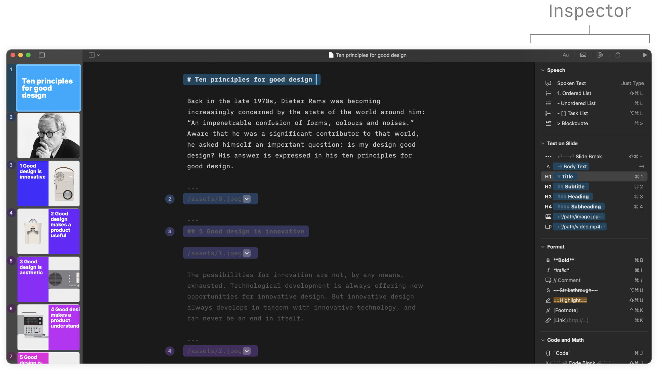Choose the H4 Subheading style
658x370 pixels.
(x=594, y=207)
